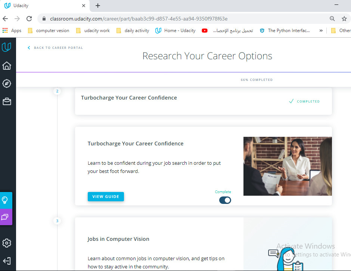Click the 66% completed progress bar
Image resolution: width=351 pixels, height=271 pixels.
[257, 79]
